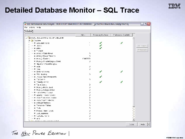The width and height of the screenshot is (185, 139).
Task: Click the question mark context-help button
Action: point(149,124)
